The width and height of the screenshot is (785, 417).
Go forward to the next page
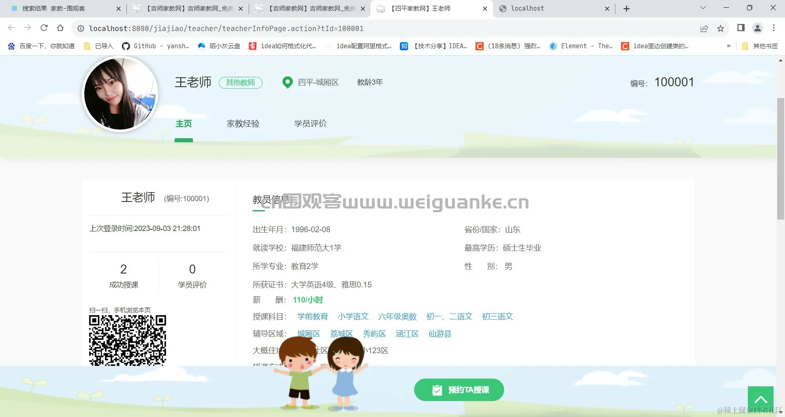27,28
